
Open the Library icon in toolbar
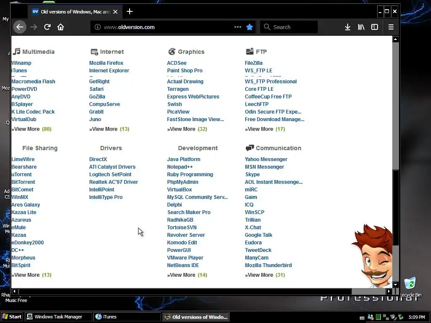coord(361,27)
